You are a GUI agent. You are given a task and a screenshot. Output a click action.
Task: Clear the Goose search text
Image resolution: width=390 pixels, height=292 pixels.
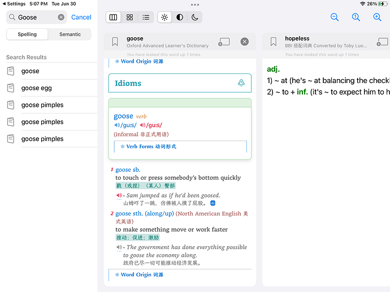click(61, 17)
